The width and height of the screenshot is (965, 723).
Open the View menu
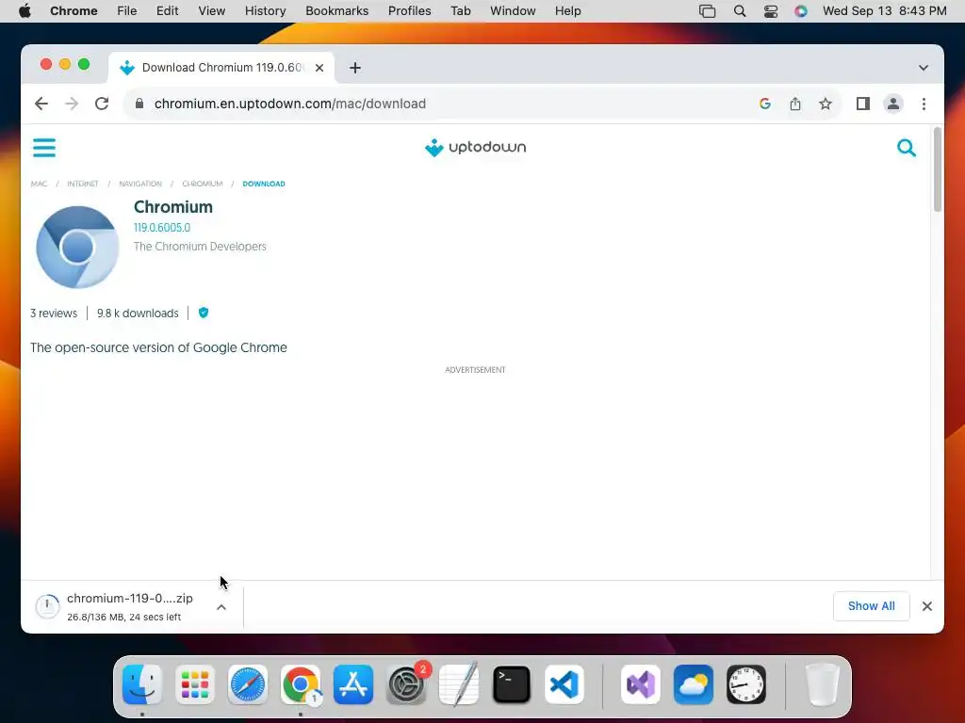tap(212, 11)
